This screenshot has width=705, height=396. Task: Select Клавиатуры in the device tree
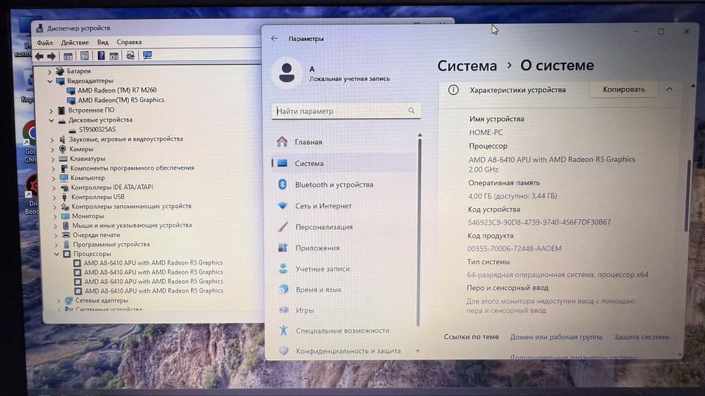click(x=87, y=159)
